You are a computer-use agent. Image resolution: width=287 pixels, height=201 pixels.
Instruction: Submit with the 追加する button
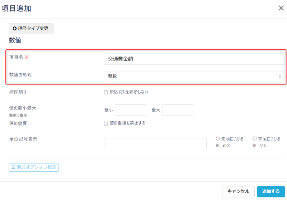(271, 191)
